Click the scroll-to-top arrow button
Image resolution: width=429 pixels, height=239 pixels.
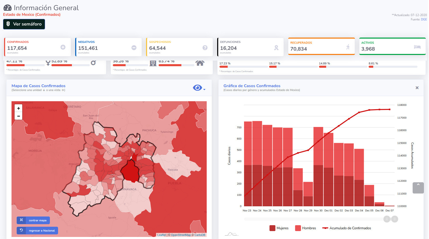pyautogui.click(x=418, y=188)
